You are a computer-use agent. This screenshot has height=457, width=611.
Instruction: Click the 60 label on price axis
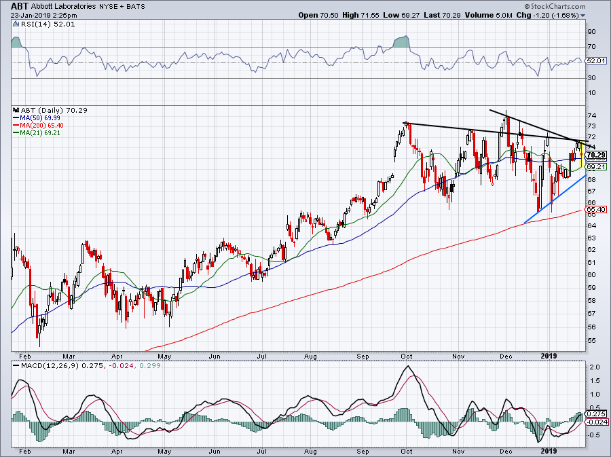coord(591,274)
